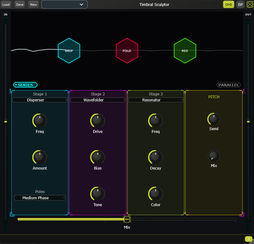The width and height of the screenshot is (254, 244).
Task: Save the current preset
Action: (19, 4)
